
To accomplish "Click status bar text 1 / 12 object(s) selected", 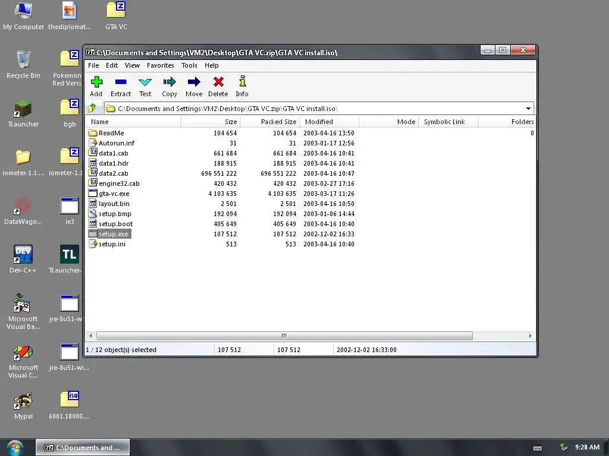I will click(x=121, y=350).
